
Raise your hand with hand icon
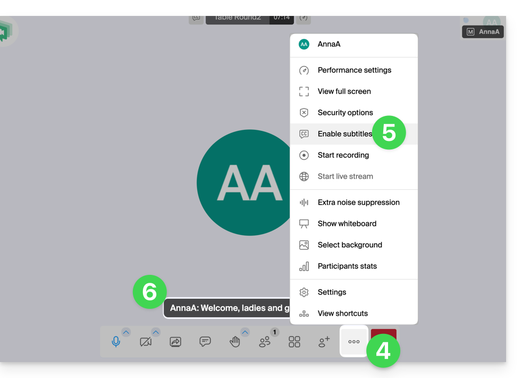pos(234,342)
